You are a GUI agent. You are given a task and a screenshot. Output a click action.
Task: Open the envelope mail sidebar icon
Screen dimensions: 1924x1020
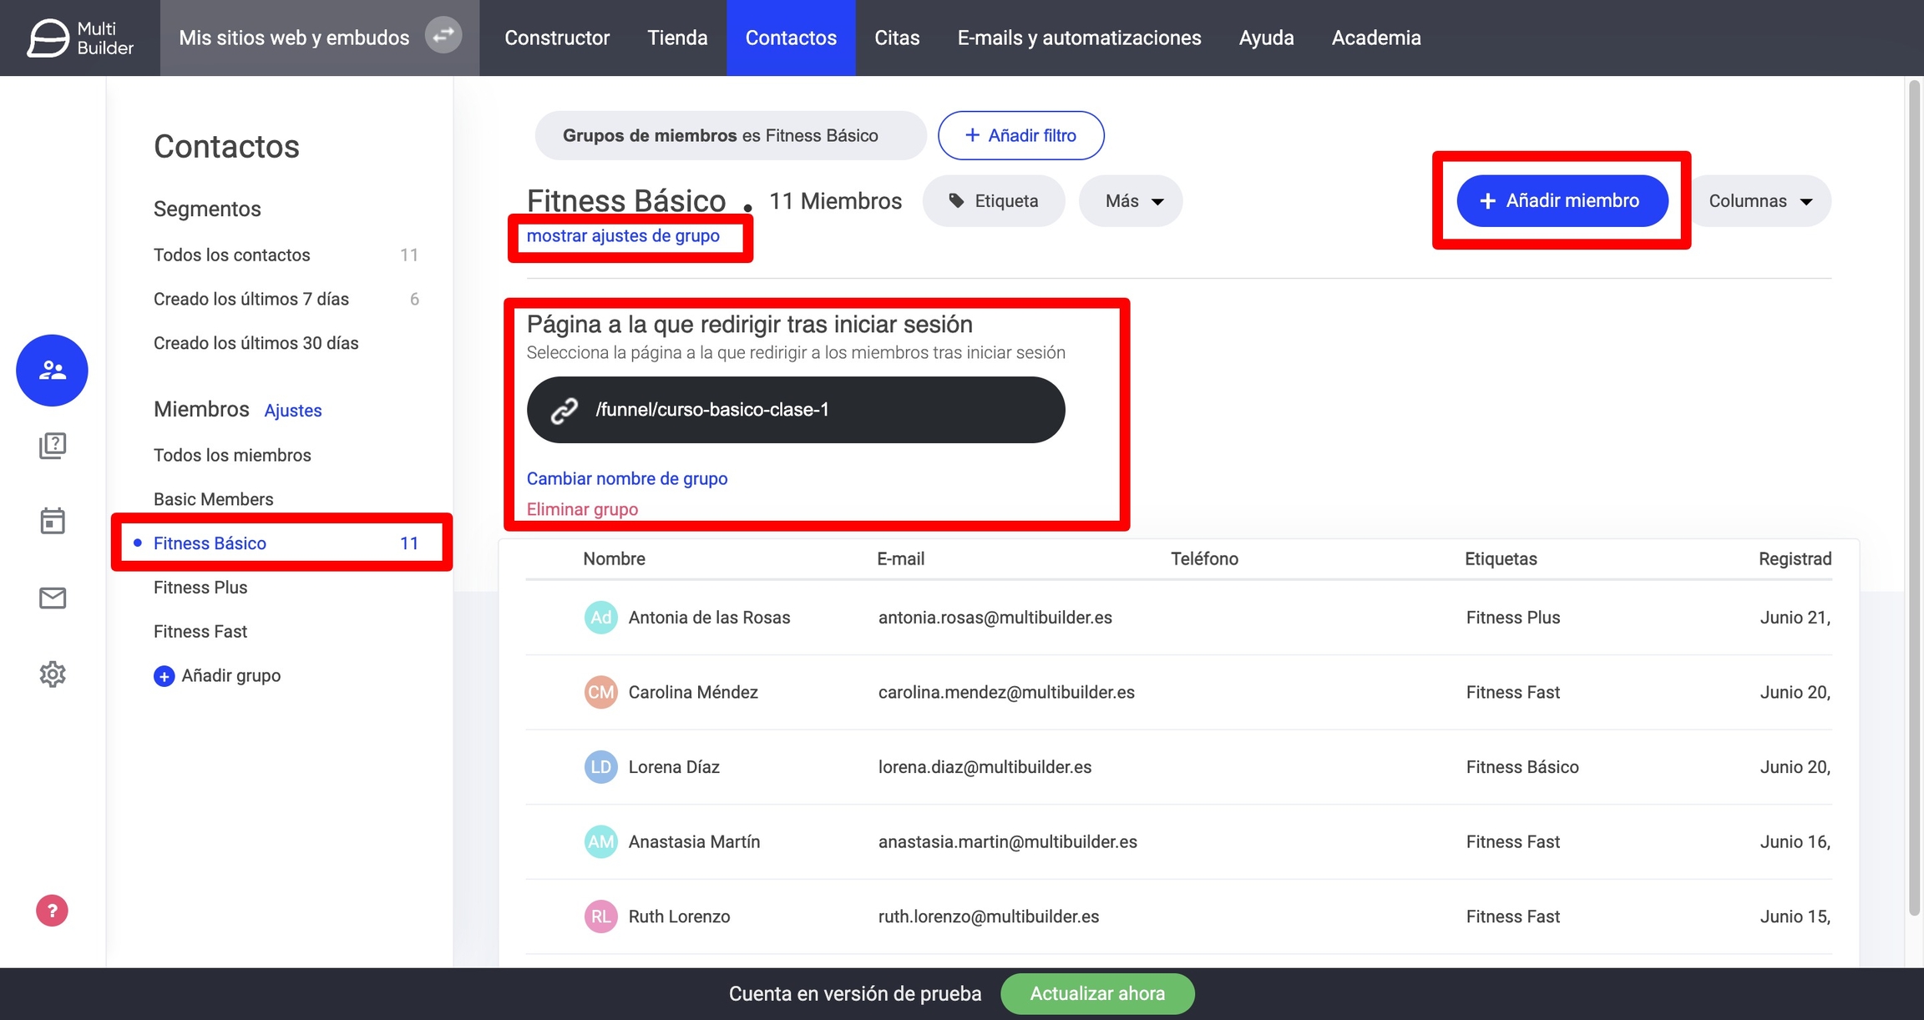tap(52, 598)
